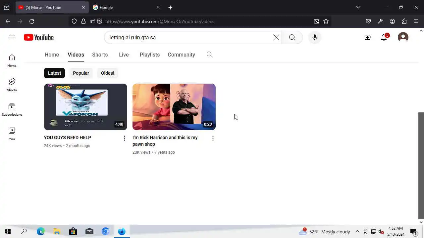Open Windows taskbar search
424x238 pixels.
pos(24,231)
